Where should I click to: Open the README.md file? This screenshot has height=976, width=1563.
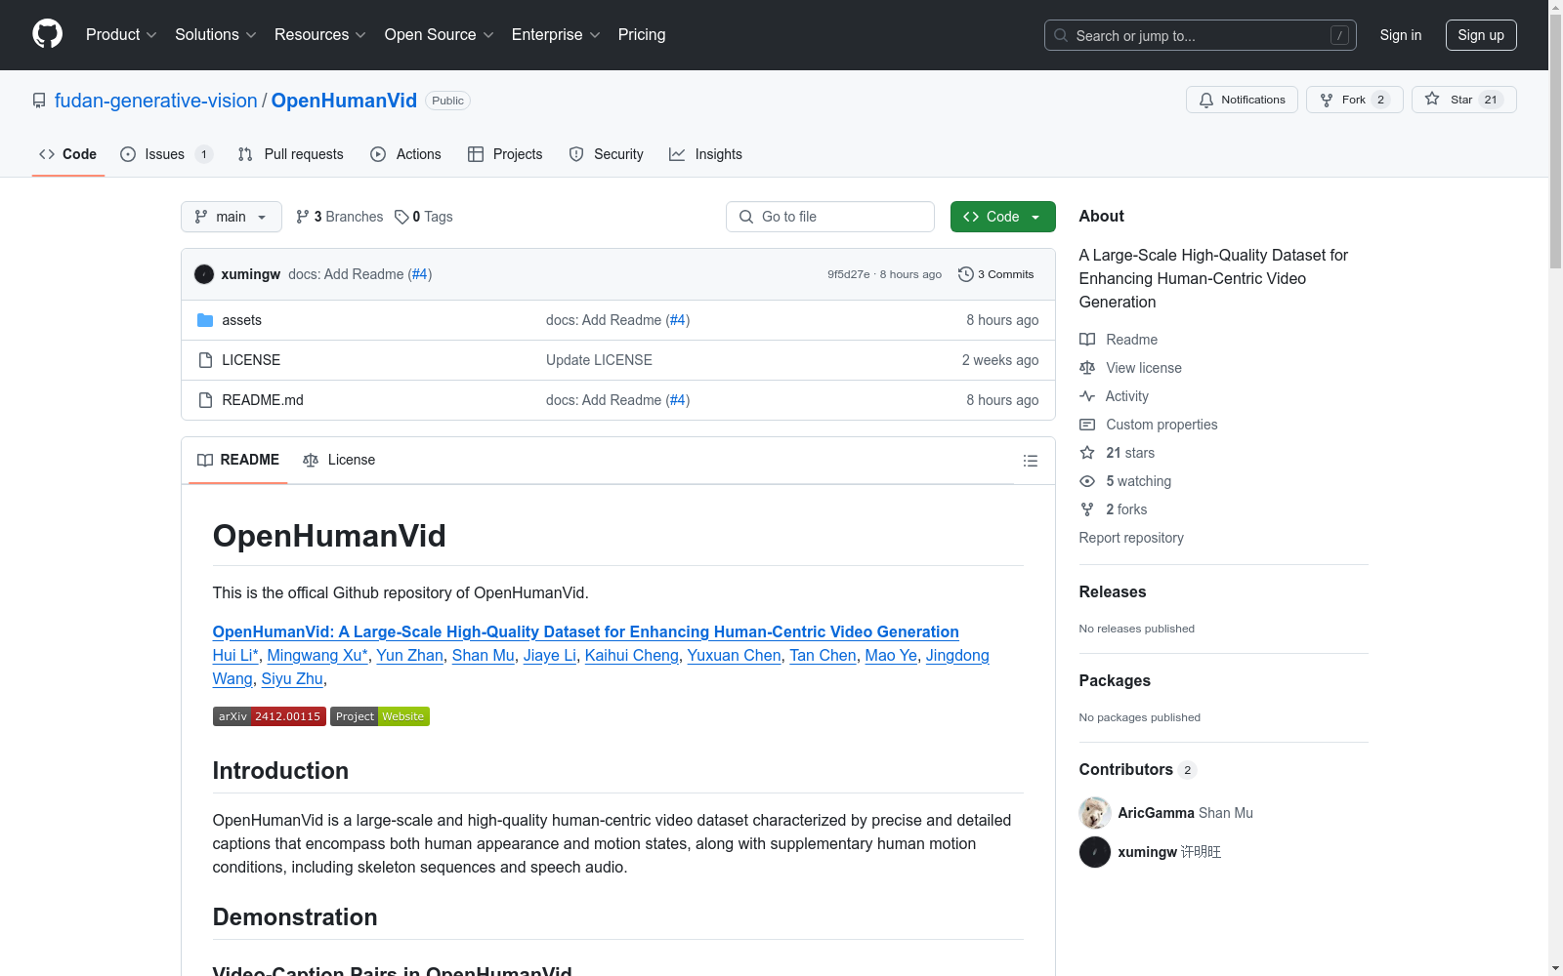coord(263,400)
